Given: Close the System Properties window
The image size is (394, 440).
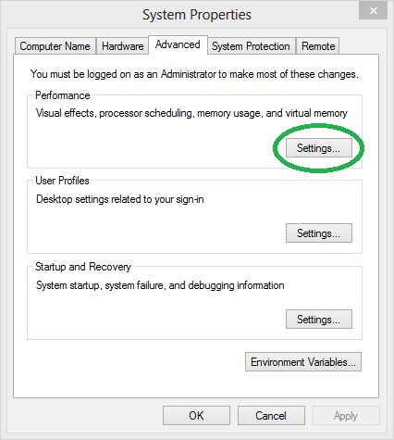Looking at the screenshot, I should (x=374, y=11).
